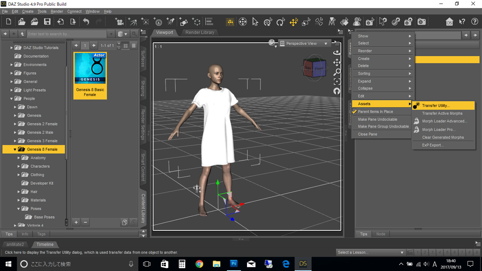482x271 pixels.
Task: Choose Clear Generated Morphs entry
Action: coord(443,137)
